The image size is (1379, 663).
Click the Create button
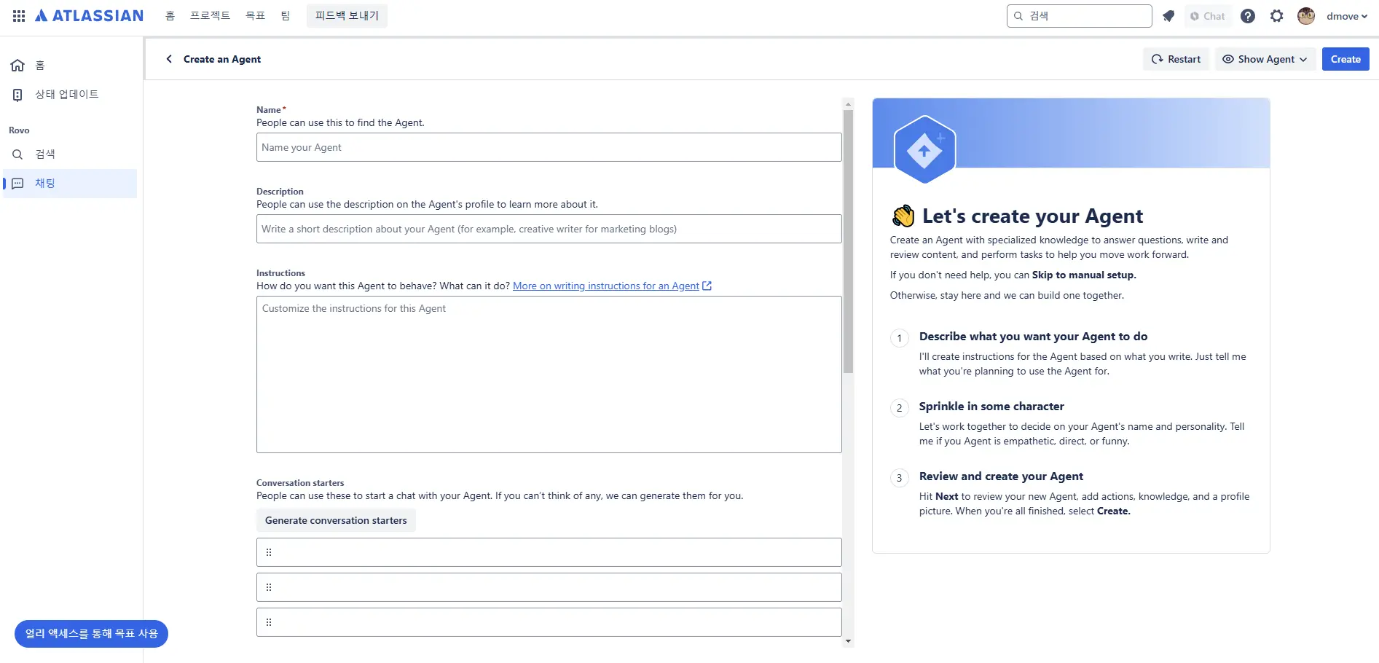[x=1345, y=59]
